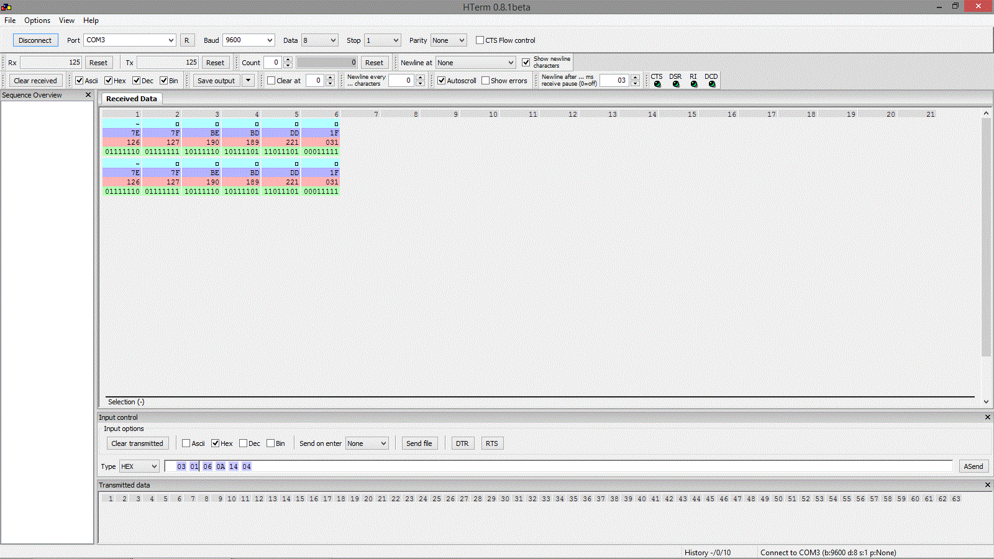Toggle the RTS line button
The width and height of the screenshot is (994, 559).
coord(492,443)
